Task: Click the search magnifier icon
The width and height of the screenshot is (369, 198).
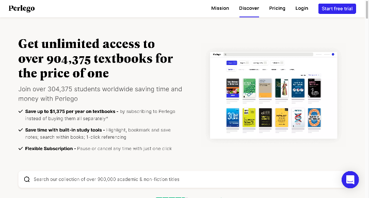Action: click(27, 179)
